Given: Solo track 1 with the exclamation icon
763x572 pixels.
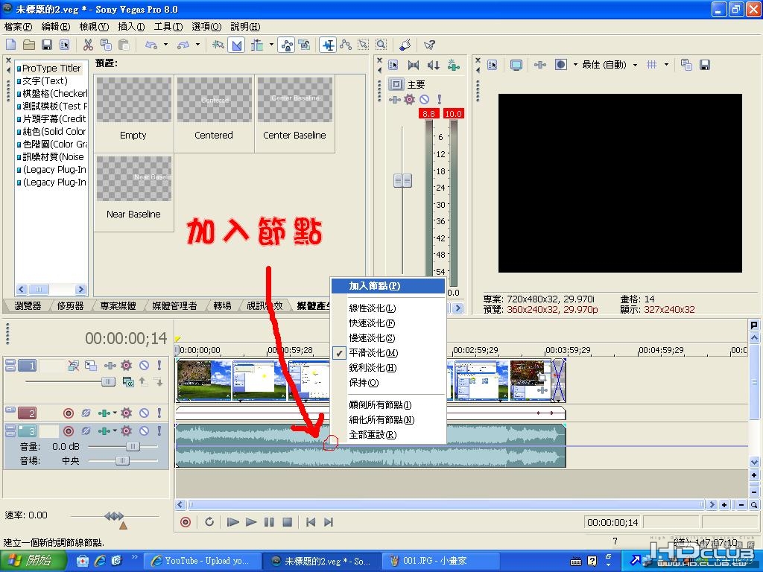Looking at the screenshot, I should click(159, 366).
